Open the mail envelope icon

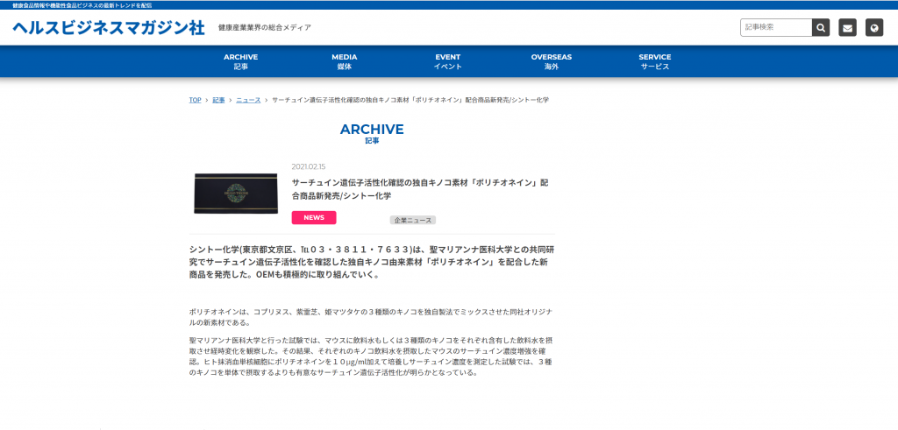[x=848, y=27]
